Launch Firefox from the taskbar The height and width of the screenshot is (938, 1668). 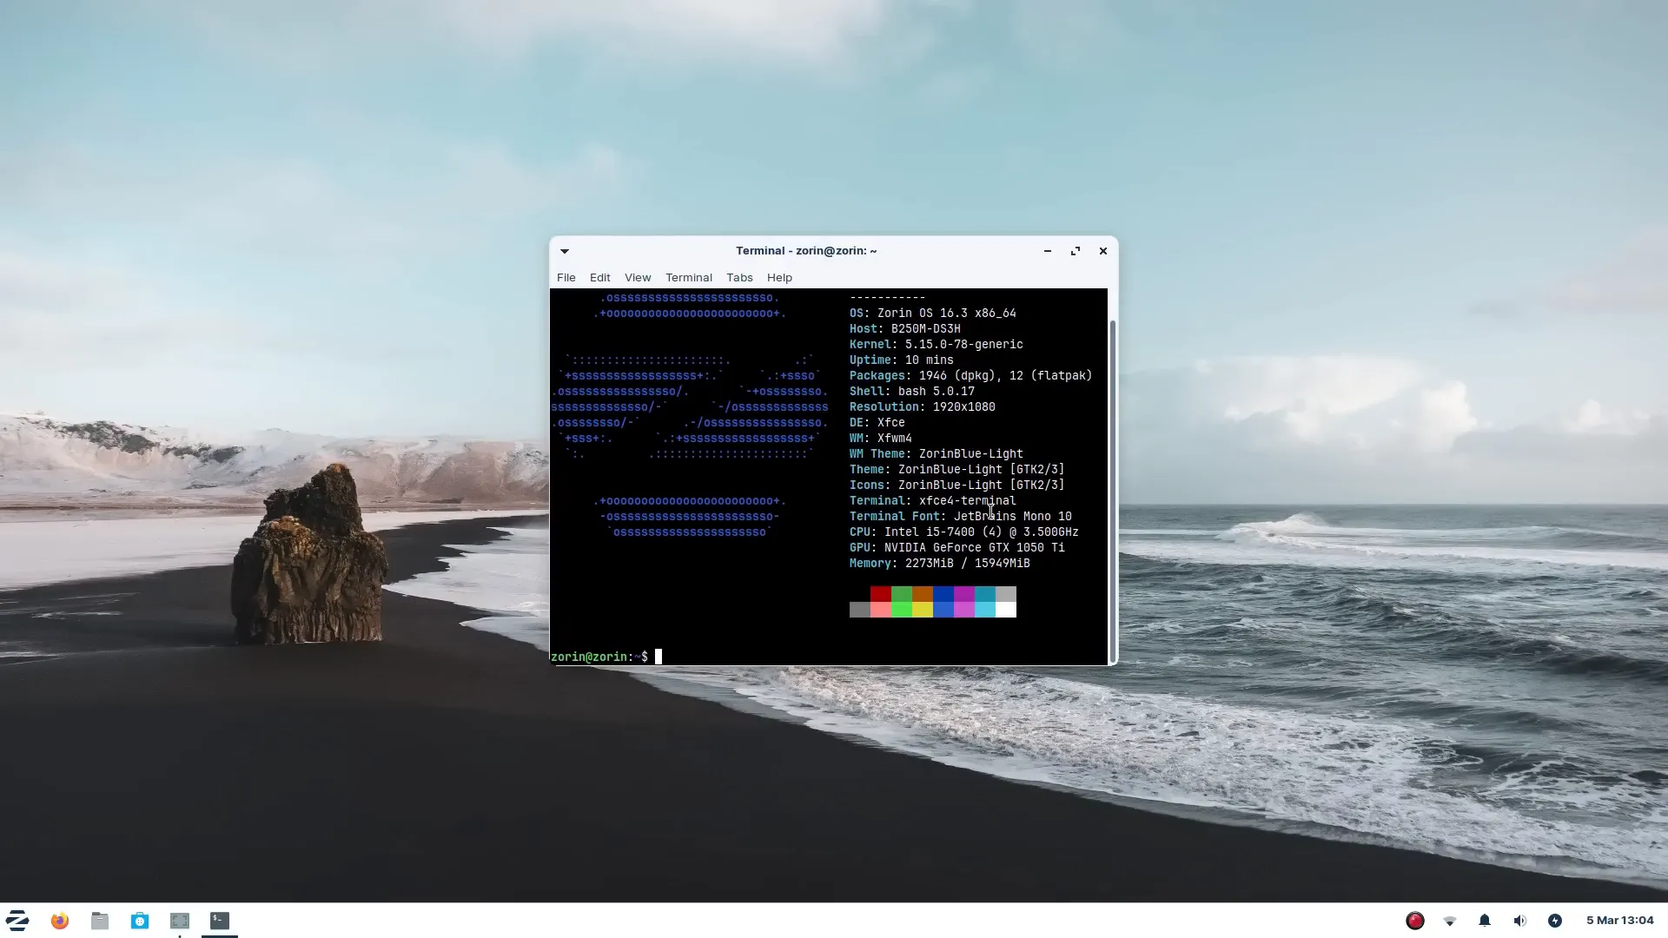pyautogui.click(x=59, y=921)
